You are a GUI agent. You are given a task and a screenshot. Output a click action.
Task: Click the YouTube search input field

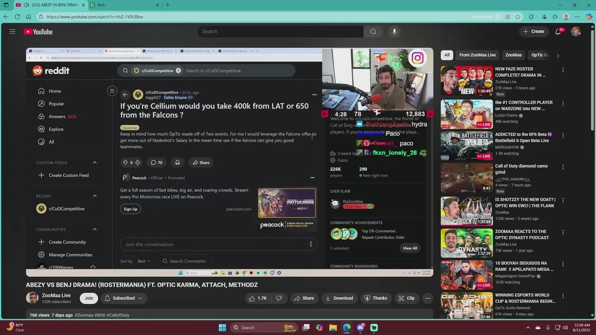[x=280, y=32]
